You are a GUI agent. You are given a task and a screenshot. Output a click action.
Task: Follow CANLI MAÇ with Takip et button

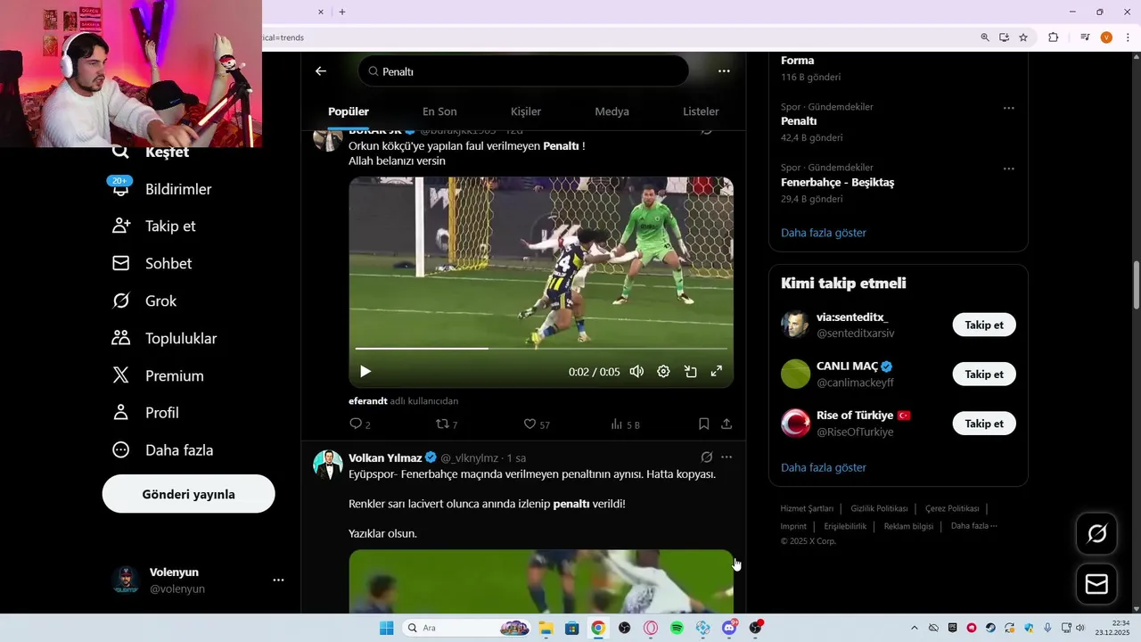(984, 374)
